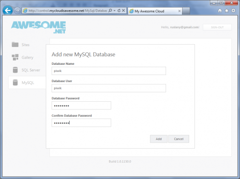Open a new blank browser tab
Viewport: 240px width, 179px height.
coord(186,11)
